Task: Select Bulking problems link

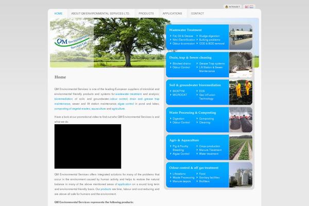Action: [x=210, y=40]
